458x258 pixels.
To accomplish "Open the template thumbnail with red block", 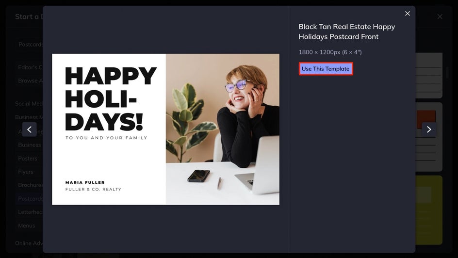I will tap(429, 137).
